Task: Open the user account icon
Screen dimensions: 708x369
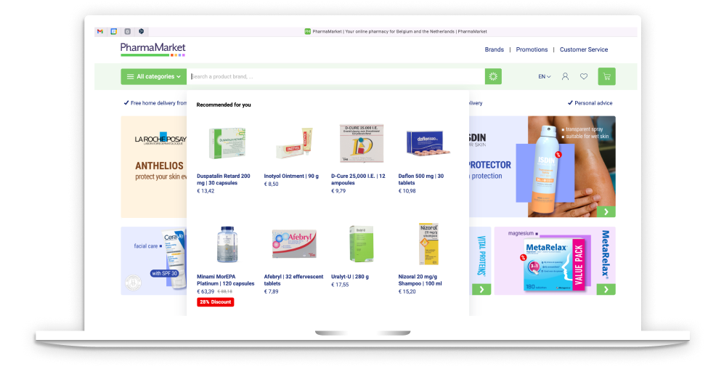Action: [565, 76]
